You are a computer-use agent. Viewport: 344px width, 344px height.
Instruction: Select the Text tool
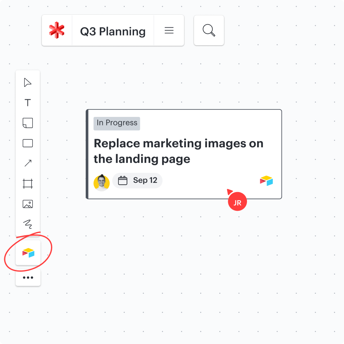pyautogui.click(x=28, y=103)
